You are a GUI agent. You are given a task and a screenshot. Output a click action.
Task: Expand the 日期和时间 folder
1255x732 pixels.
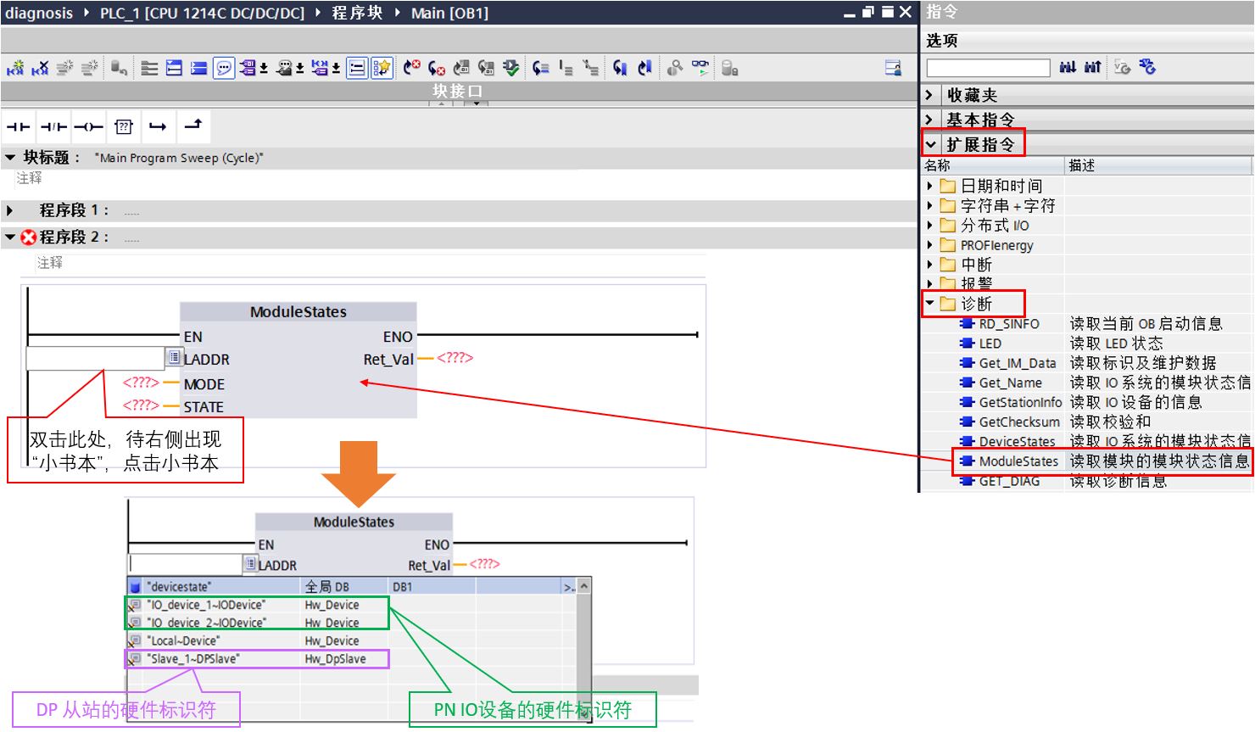coord(930,186)
